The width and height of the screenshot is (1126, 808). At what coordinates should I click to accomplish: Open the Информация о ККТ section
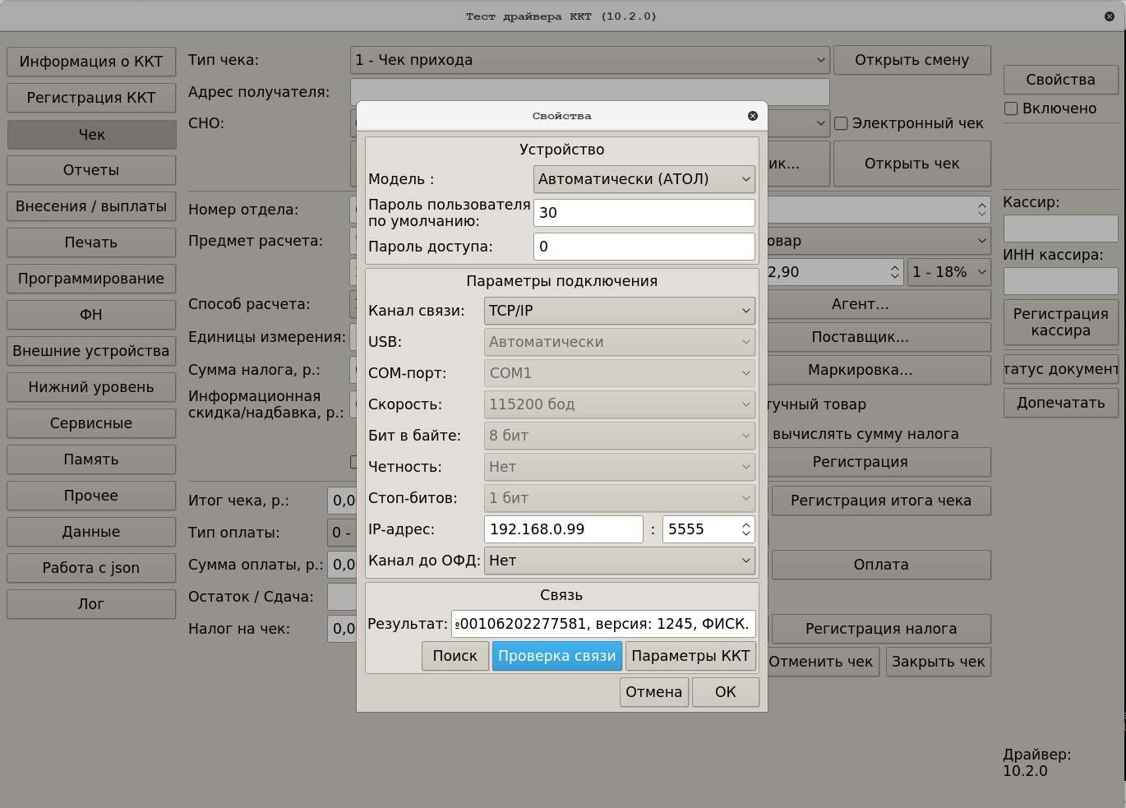point(91,62)
